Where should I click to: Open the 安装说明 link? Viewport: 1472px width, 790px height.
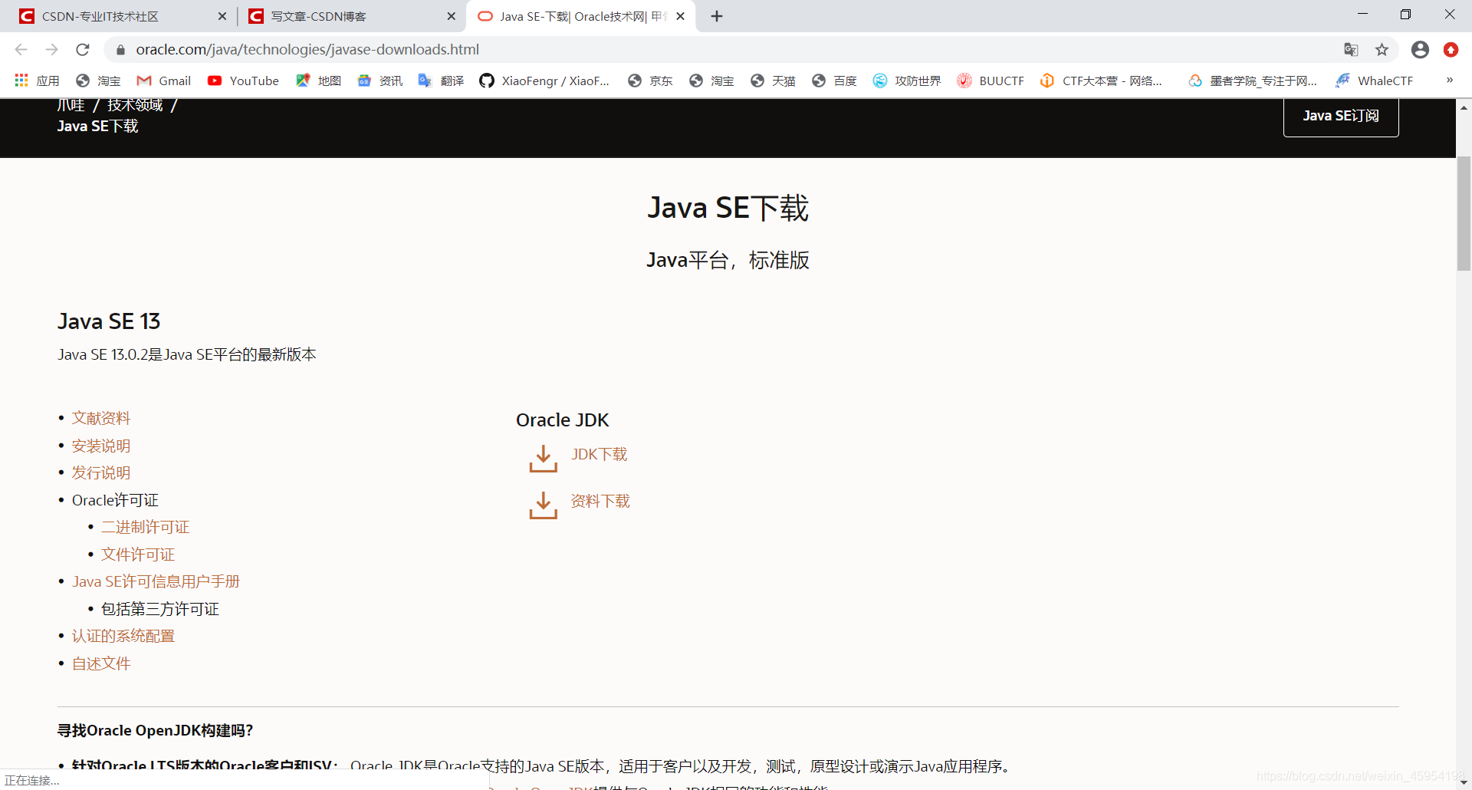(x=101, y=446)
